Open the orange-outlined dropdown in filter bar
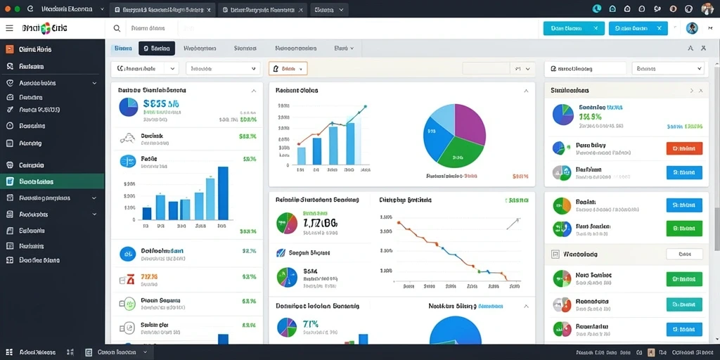Viewport: 720px width, 360px height. [x=288, y=69]
